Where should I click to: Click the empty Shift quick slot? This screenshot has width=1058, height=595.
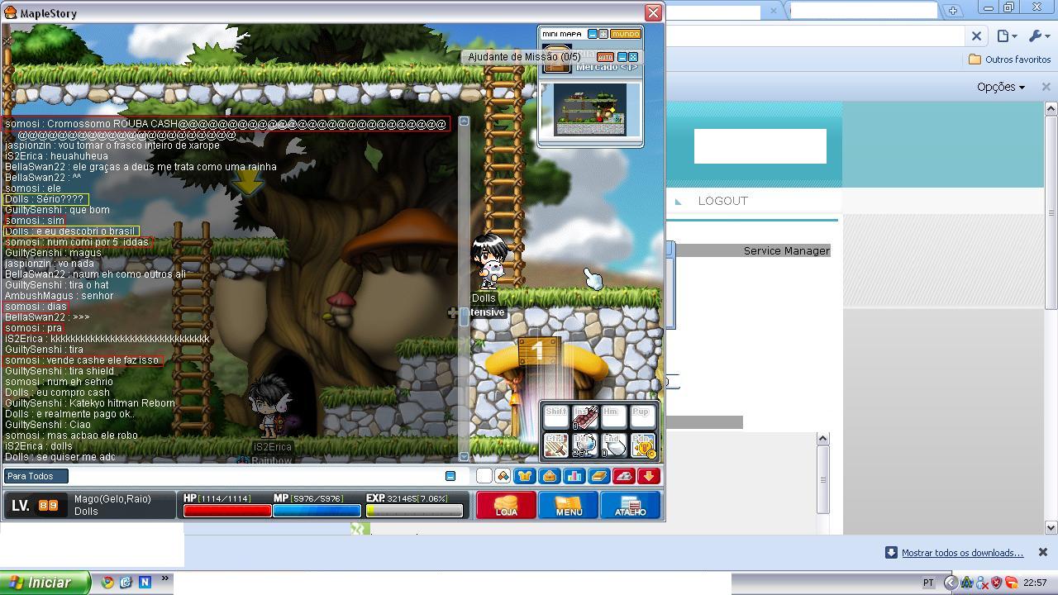556,416
